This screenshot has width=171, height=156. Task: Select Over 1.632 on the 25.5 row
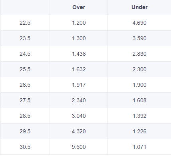(x=79, y=69)
